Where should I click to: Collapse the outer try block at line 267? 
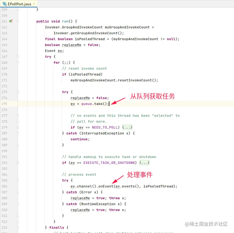18,57
